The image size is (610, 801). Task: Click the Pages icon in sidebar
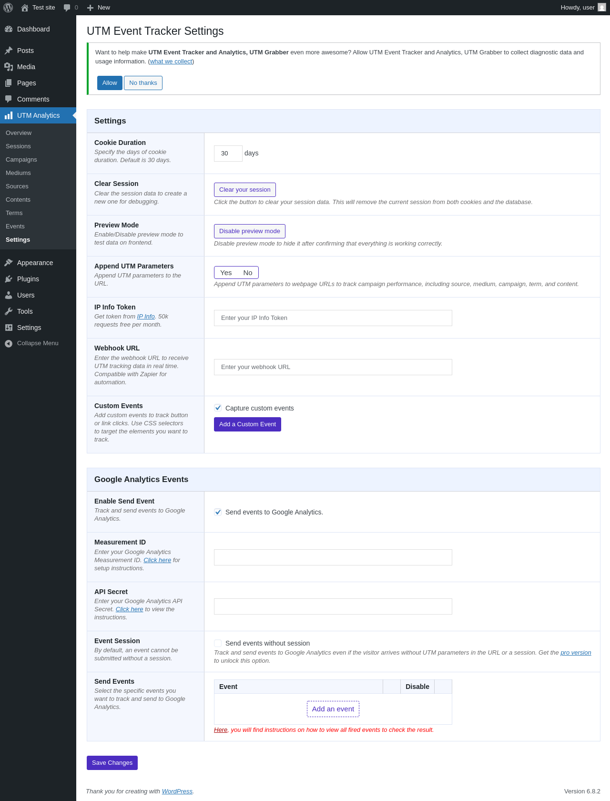tap(9, 83)
